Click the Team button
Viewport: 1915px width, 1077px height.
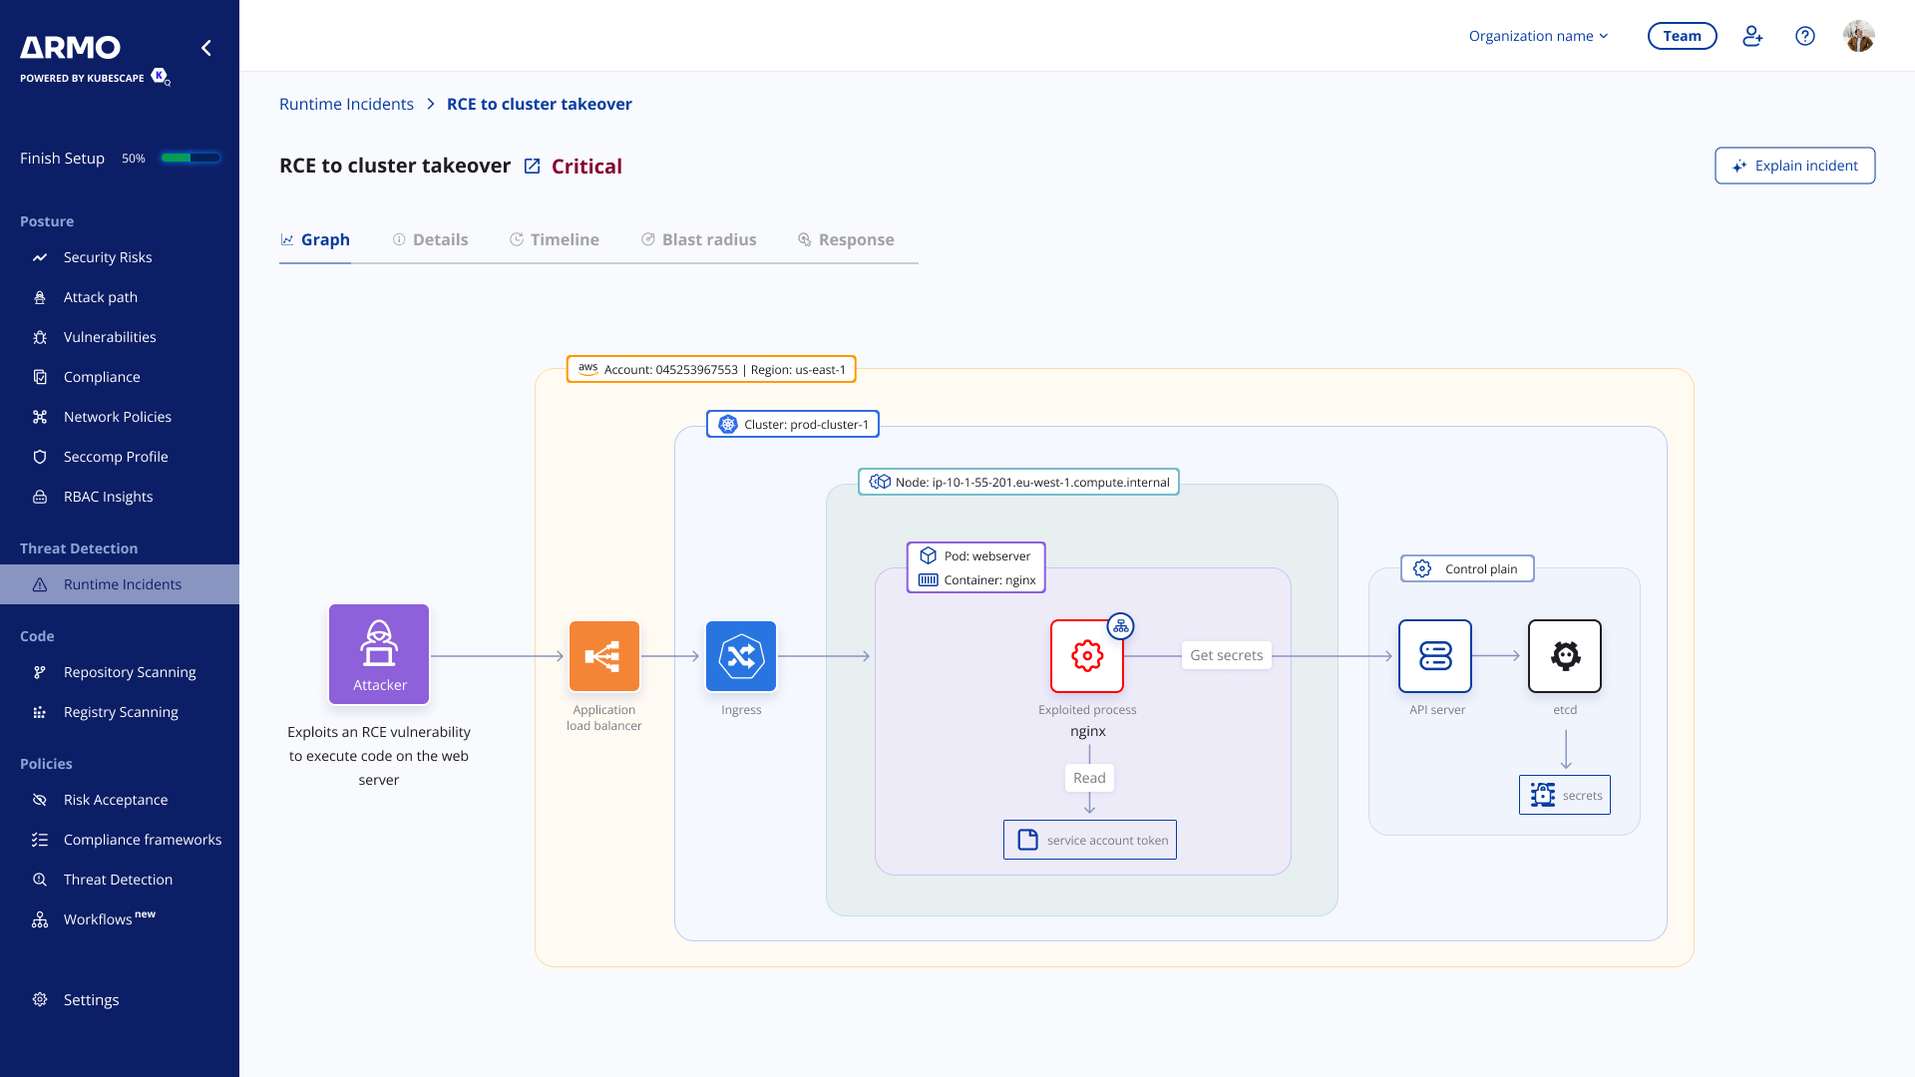pos(1682,36)
